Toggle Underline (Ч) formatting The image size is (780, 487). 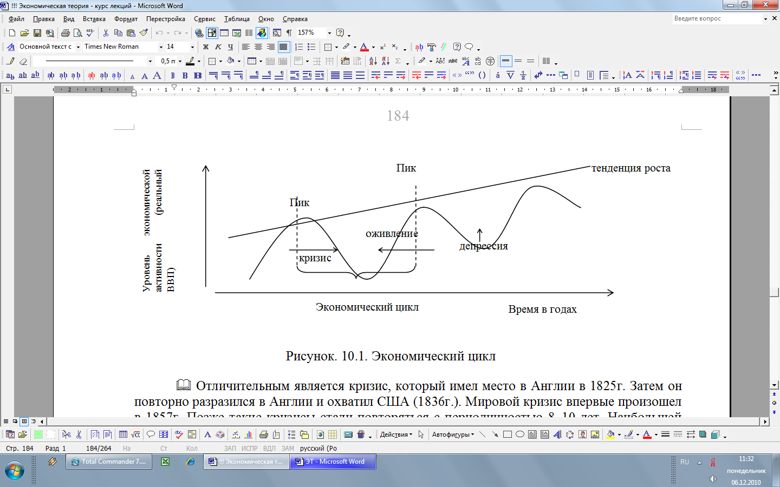(x=231, y=47)
